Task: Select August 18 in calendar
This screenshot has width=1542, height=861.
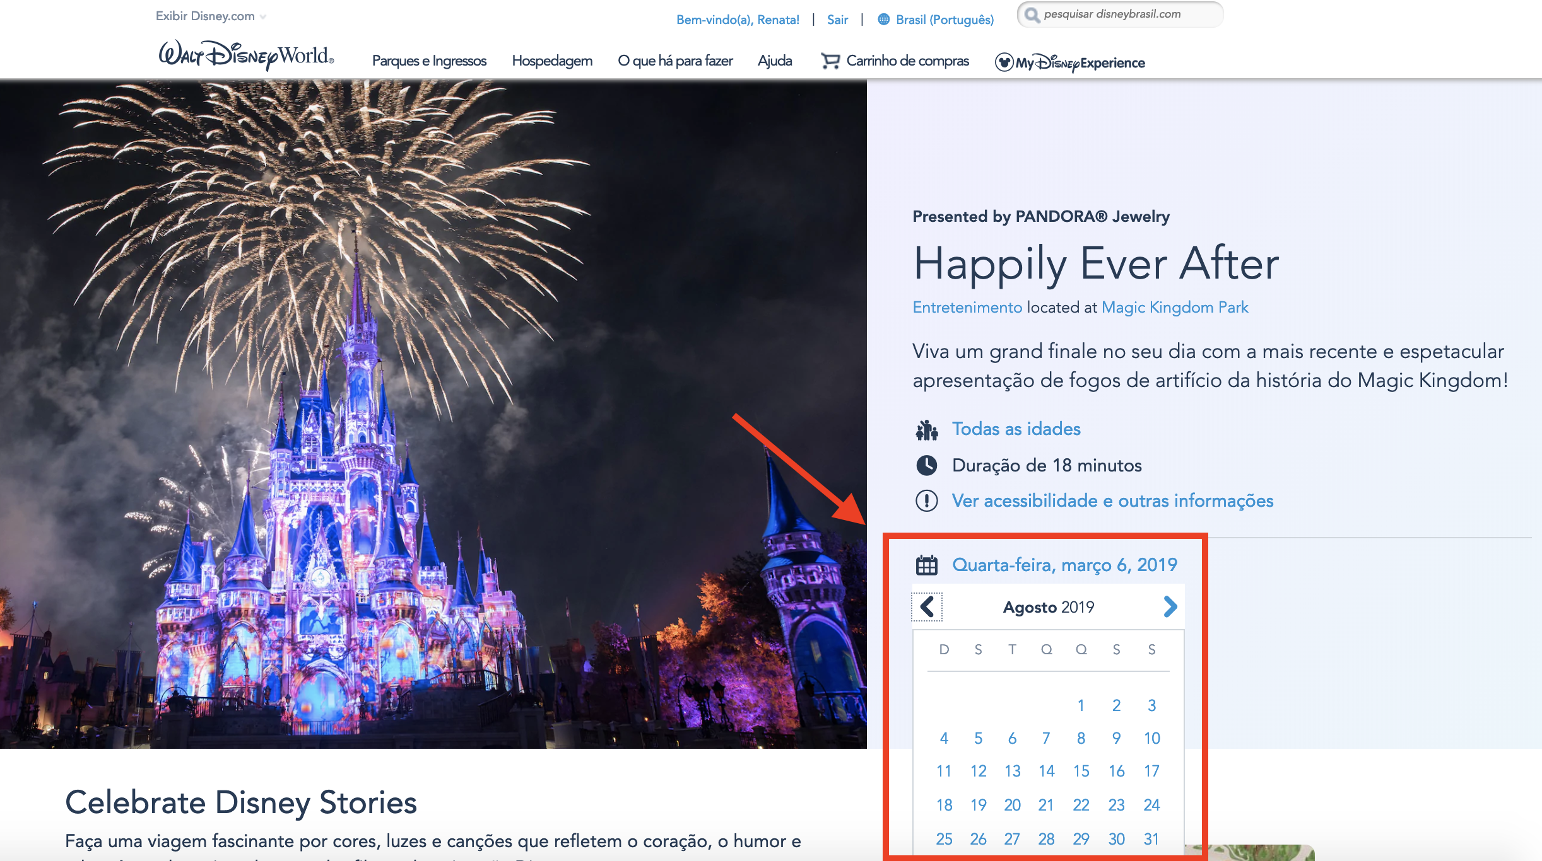Action: pyautogui.click(x=944, y=805)
